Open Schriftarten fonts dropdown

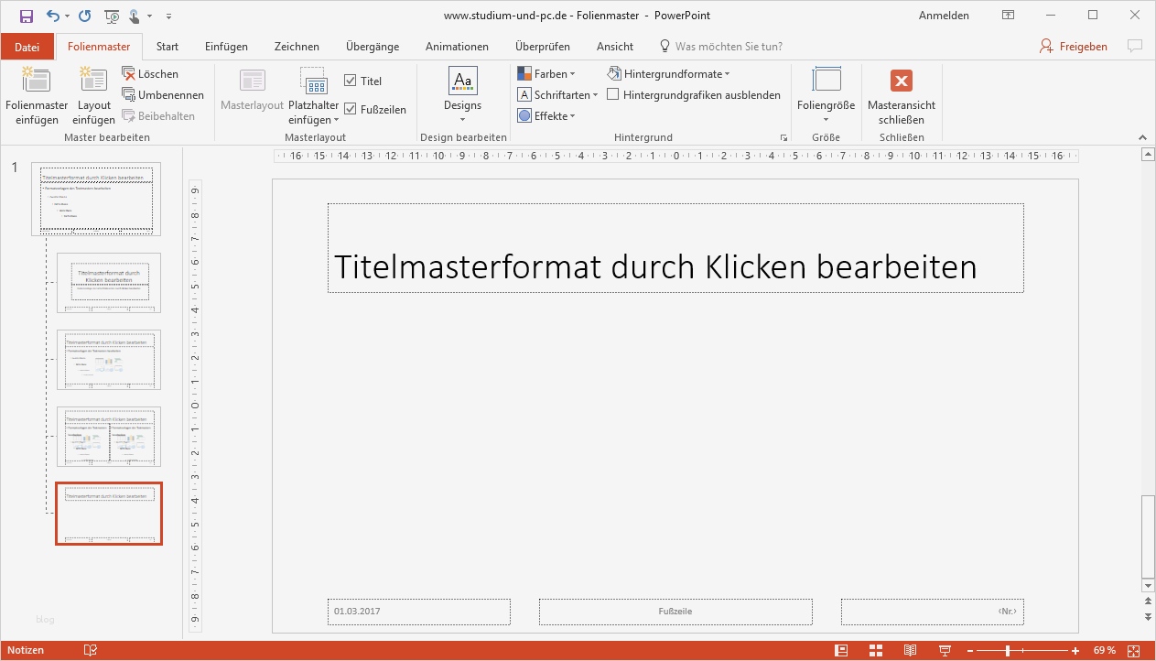(557, 95)
